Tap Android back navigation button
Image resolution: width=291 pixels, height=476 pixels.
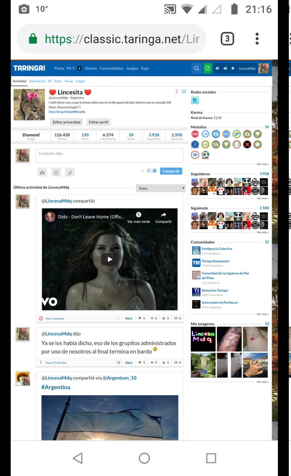(x=78, y=458)
